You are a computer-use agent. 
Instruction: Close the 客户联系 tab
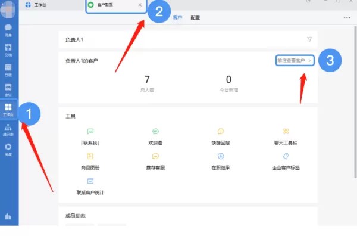[140, 5]
